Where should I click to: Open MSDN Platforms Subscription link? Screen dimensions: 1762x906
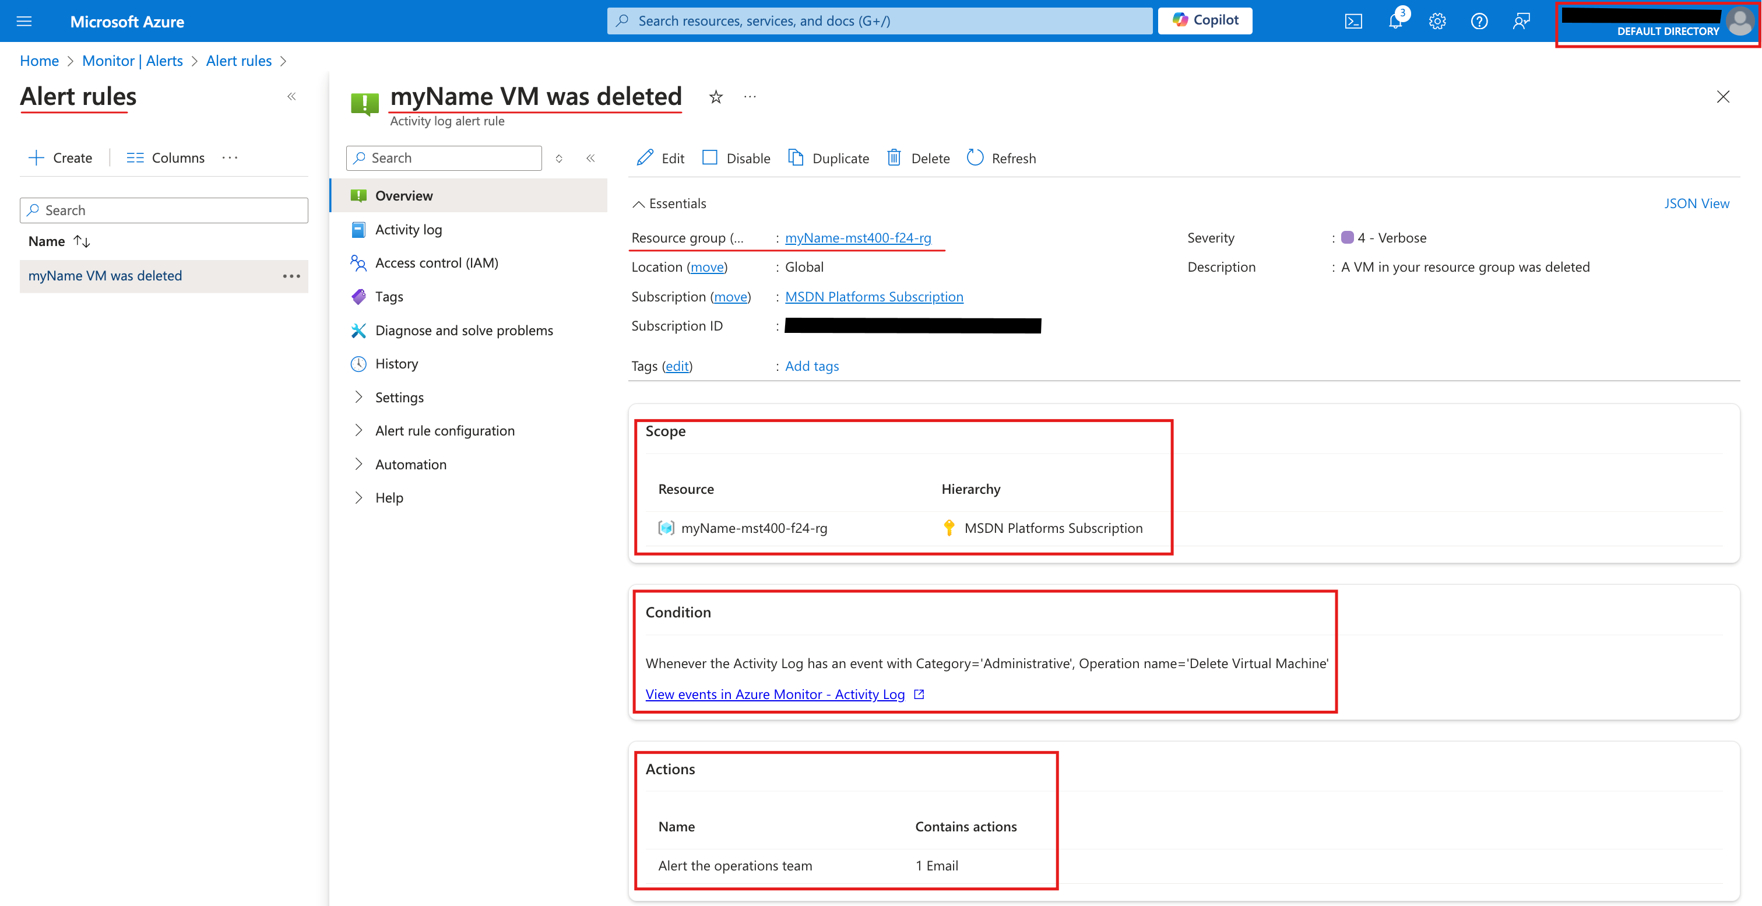pos(874,296)
